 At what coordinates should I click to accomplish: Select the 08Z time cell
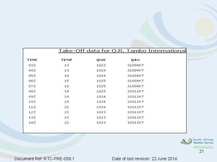coord(32,91)
